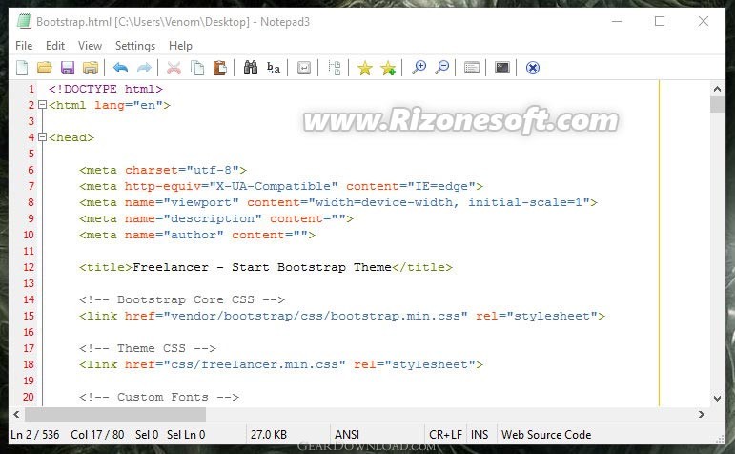Open Find with binoculars icon
Screen dimensions: 735x454
click(251, 68)
